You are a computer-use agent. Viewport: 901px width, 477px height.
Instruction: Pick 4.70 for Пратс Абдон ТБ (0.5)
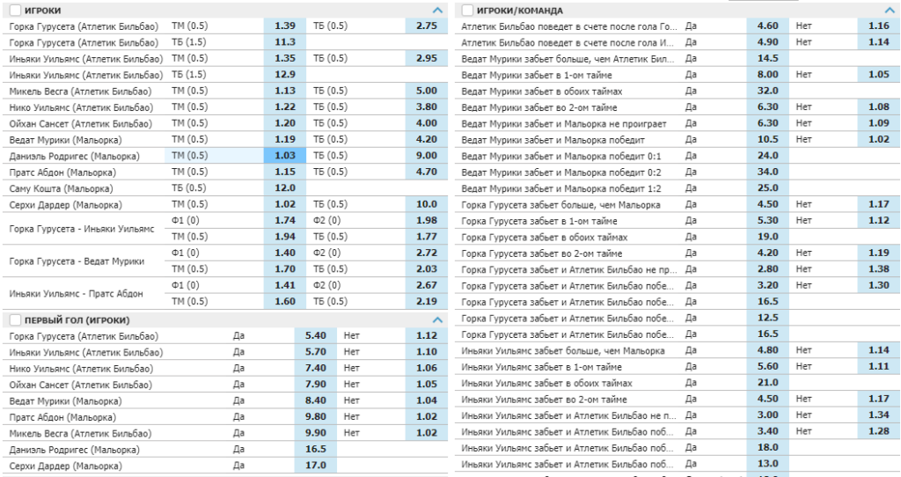point(427,172)
